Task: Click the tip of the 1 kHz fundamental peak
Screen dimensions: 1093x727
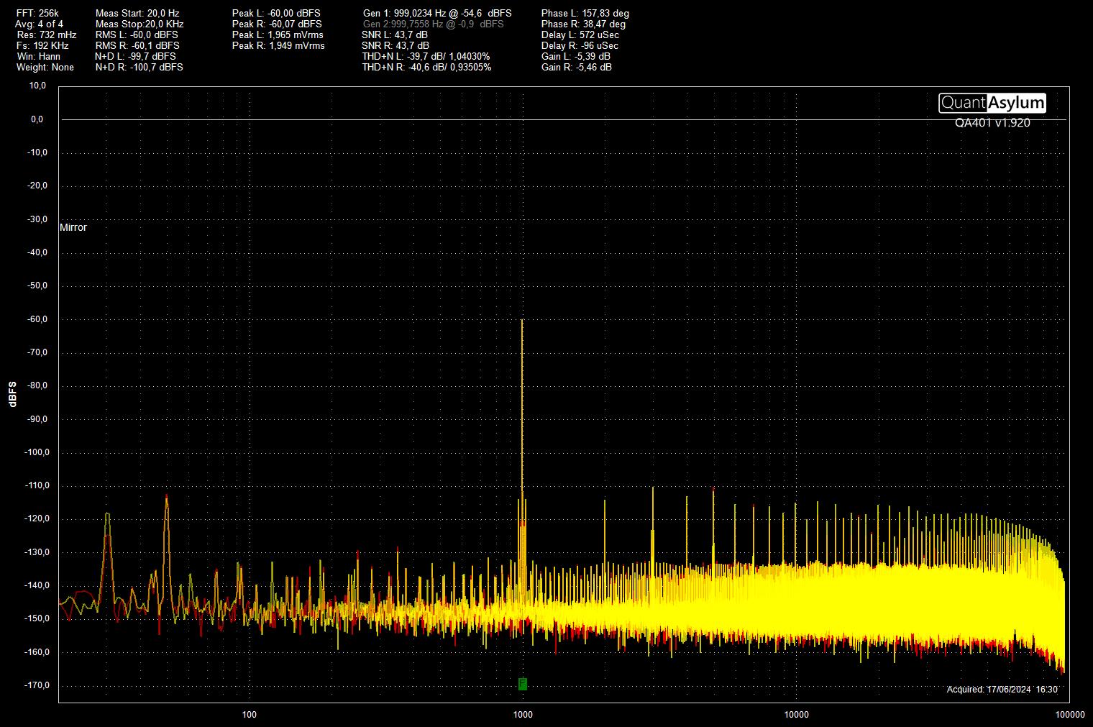Action: coord(523,320)
